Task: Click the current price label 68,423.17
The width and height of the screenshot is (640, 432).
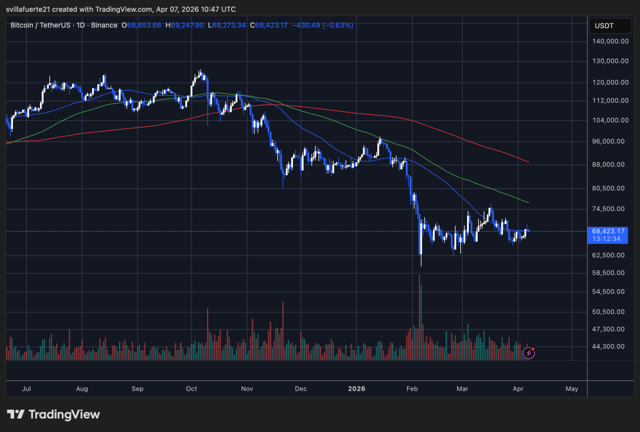Action: [608, 231]
